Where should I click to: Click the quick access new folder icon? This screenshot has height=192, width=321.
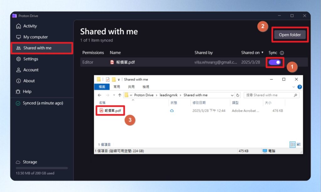113,80
